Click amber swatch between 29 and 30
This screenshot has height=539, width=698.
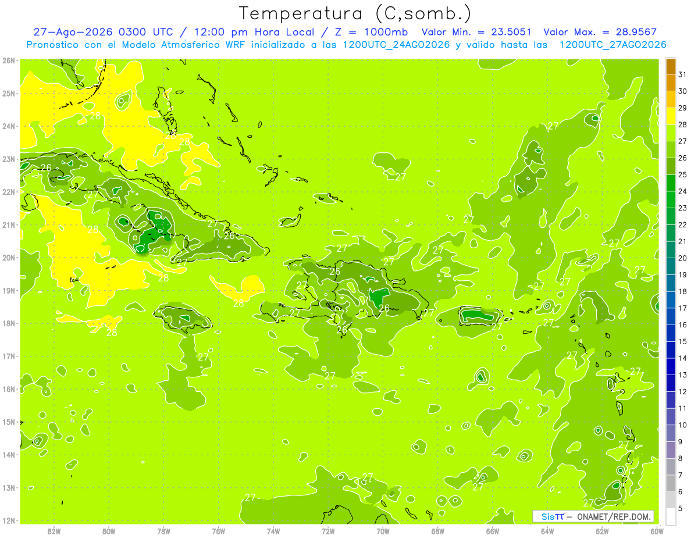pyautogui.click(x=671, y=99)
